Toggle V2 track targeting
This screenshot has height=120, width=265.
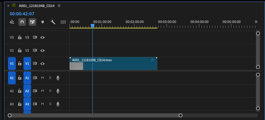[x=27, y=50]
